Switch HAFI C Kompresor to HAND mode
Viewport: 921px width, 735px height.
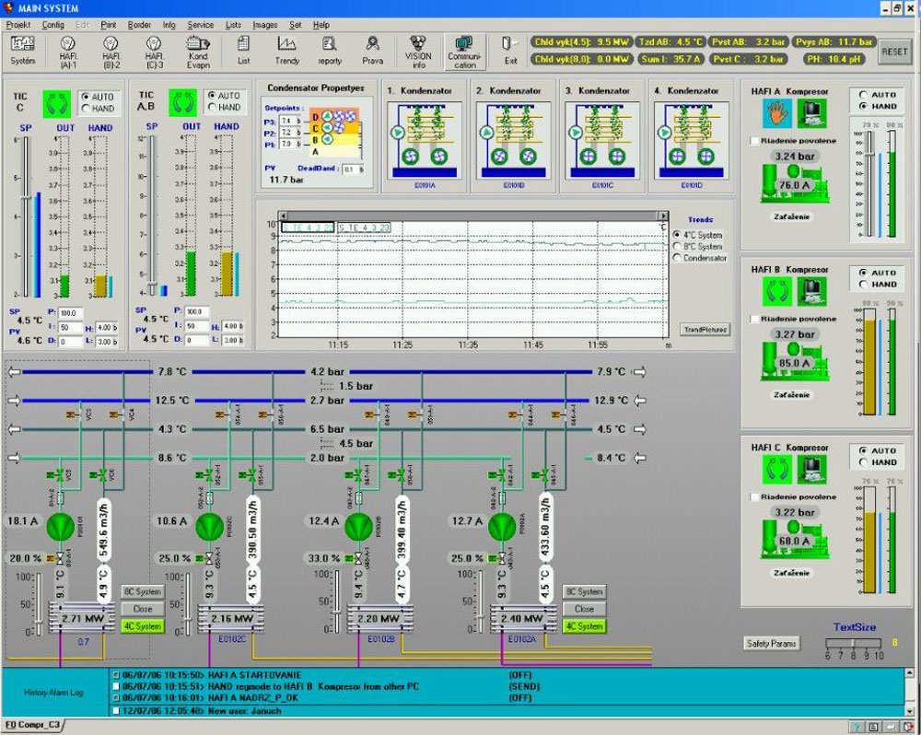863,462
